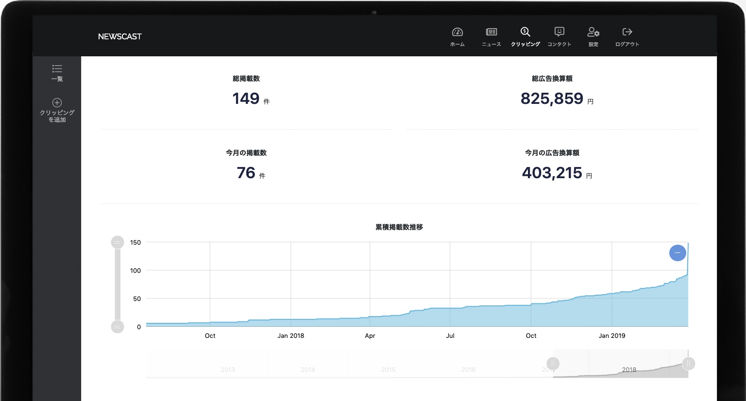This screenshot has height=401, width=746.
Task: Select the Clipping magnifier icon
Action: pos(525,33)
